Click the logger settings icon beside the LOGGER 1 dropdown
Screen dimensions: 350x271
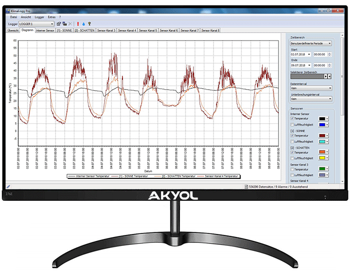(x=58, y=24)
